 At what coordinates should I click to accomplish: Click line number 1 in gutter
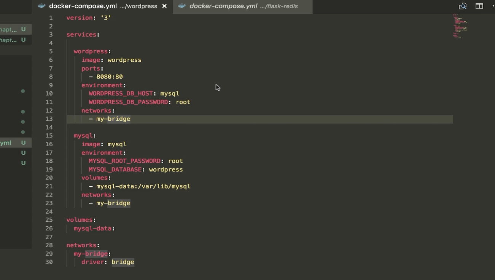coord(51,18)
